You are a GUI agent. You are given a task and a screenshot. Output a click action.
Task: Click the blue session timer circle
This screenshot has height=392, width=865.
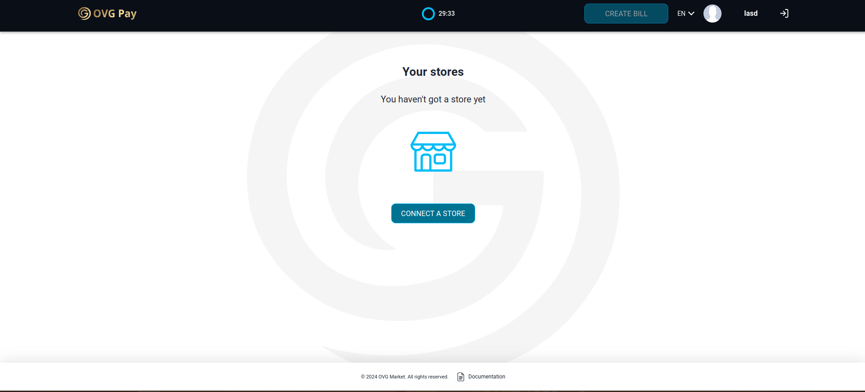coord(428,14)
